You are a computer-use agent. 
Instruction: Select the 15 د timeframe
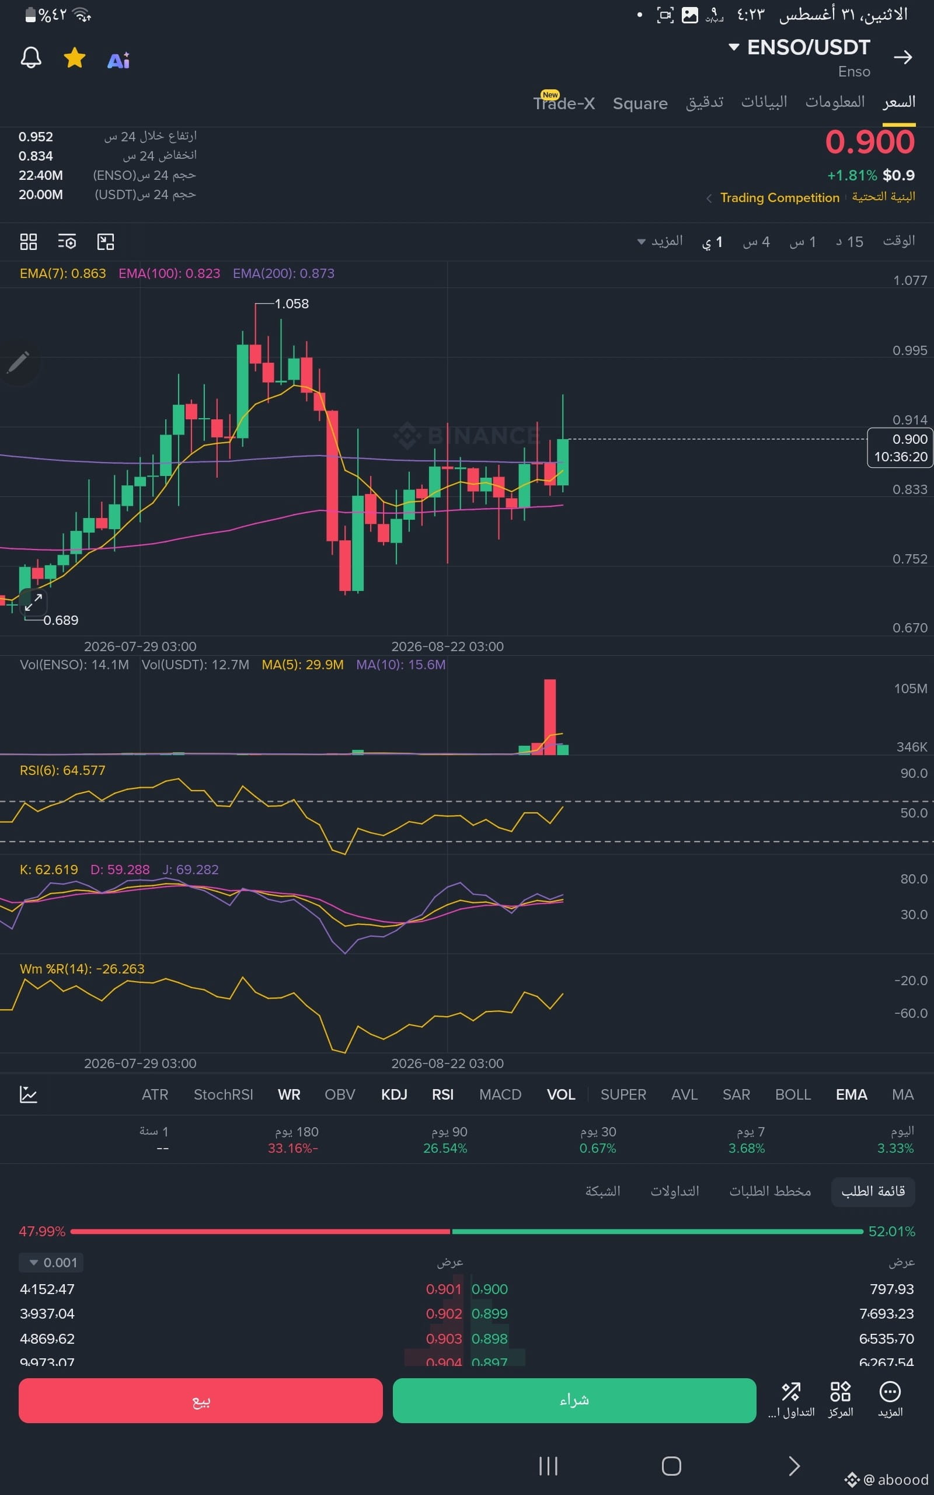click(849, 242)
